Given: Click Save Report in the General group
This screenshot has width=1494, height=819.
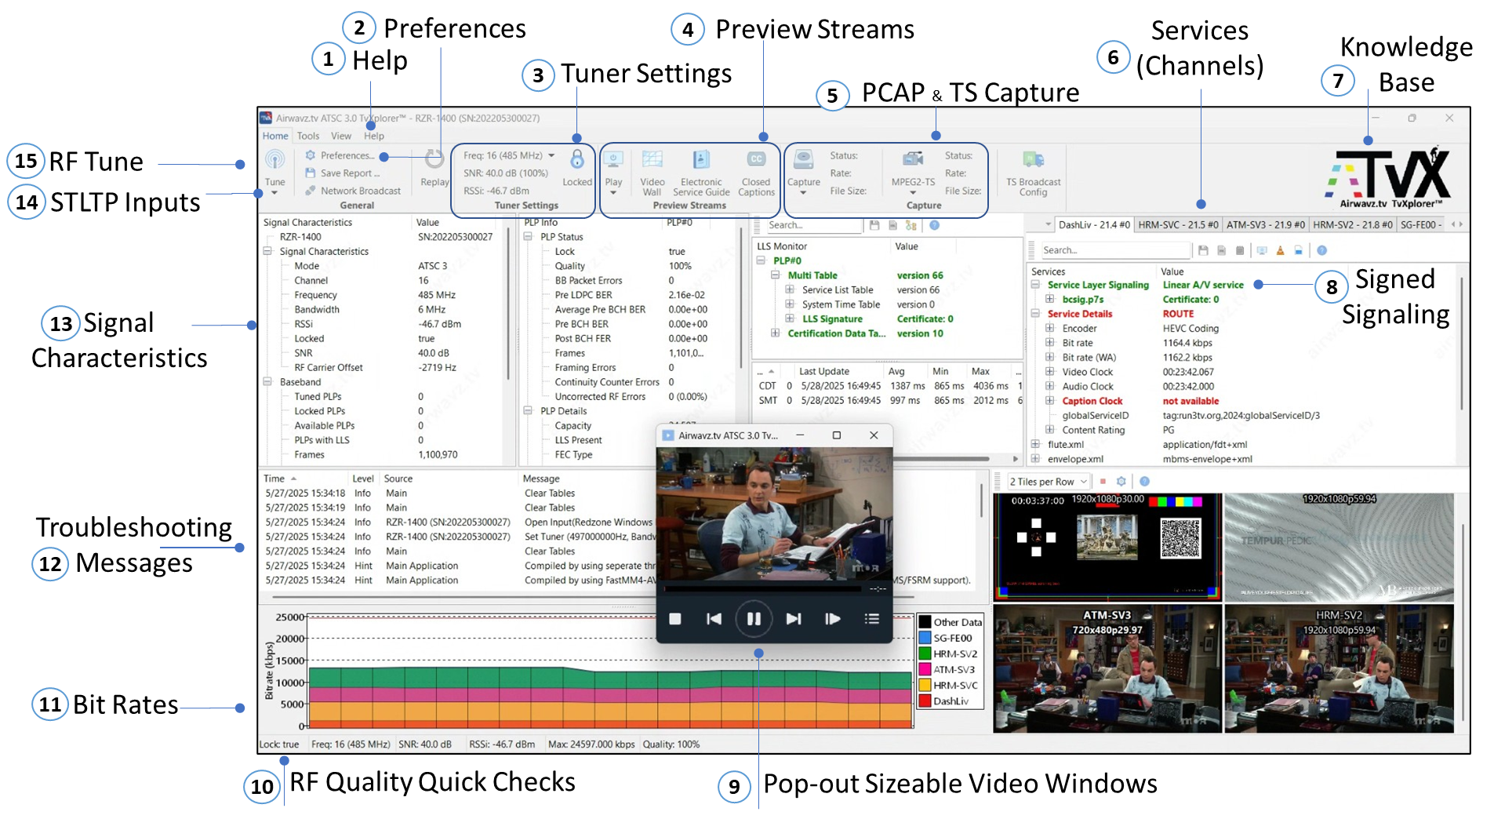Looking at the screenshot, I should tap(349, 173).
